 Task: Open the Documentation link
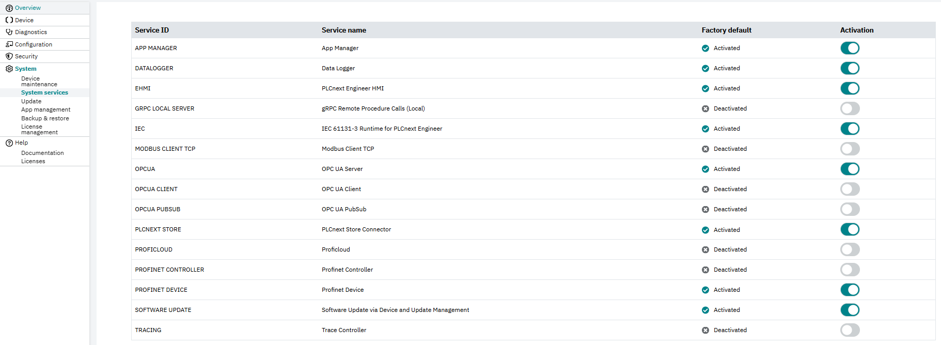coord(42,153)
